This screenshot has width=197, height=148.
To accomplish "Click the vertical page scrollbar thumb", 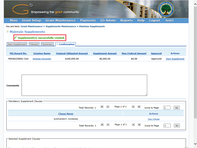I will (x=195, y=62).
